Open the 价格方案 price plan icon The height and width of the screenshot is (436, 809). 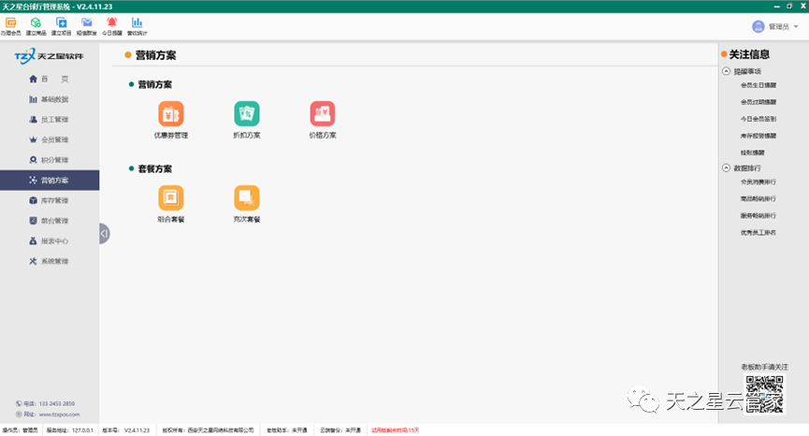coord(323,114)
